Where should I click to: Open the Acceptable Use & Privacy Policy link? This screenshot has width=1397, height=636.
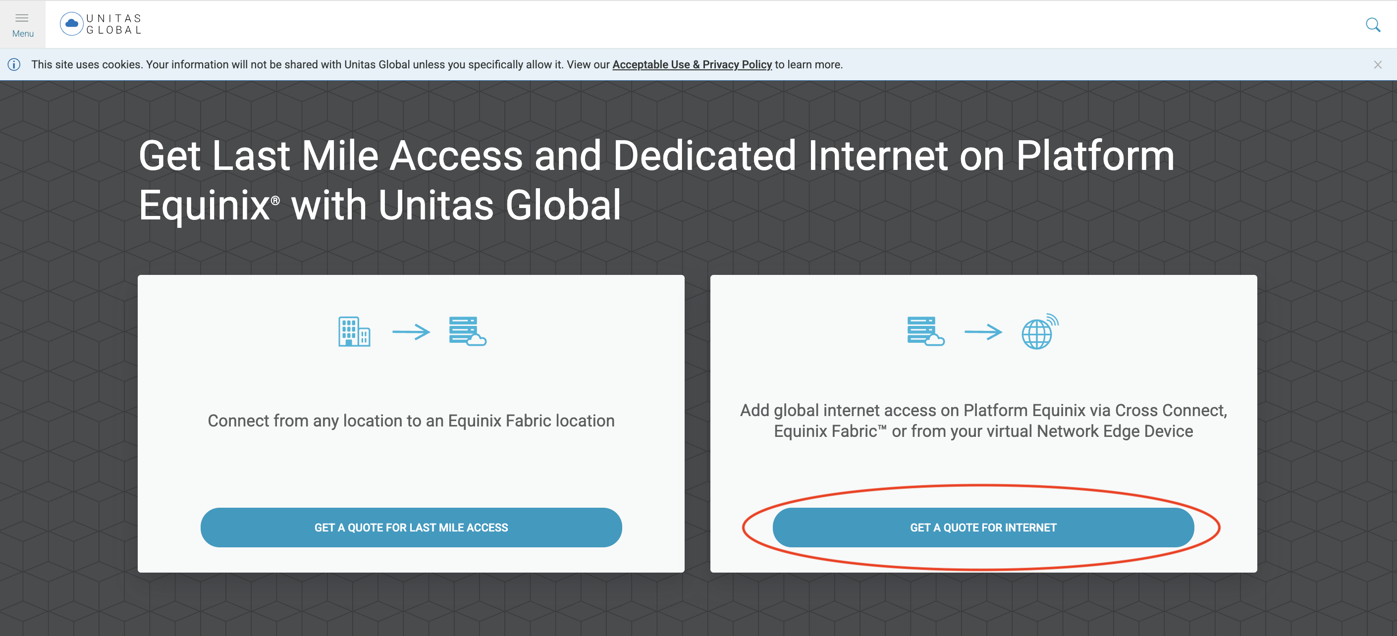(692, 64)
